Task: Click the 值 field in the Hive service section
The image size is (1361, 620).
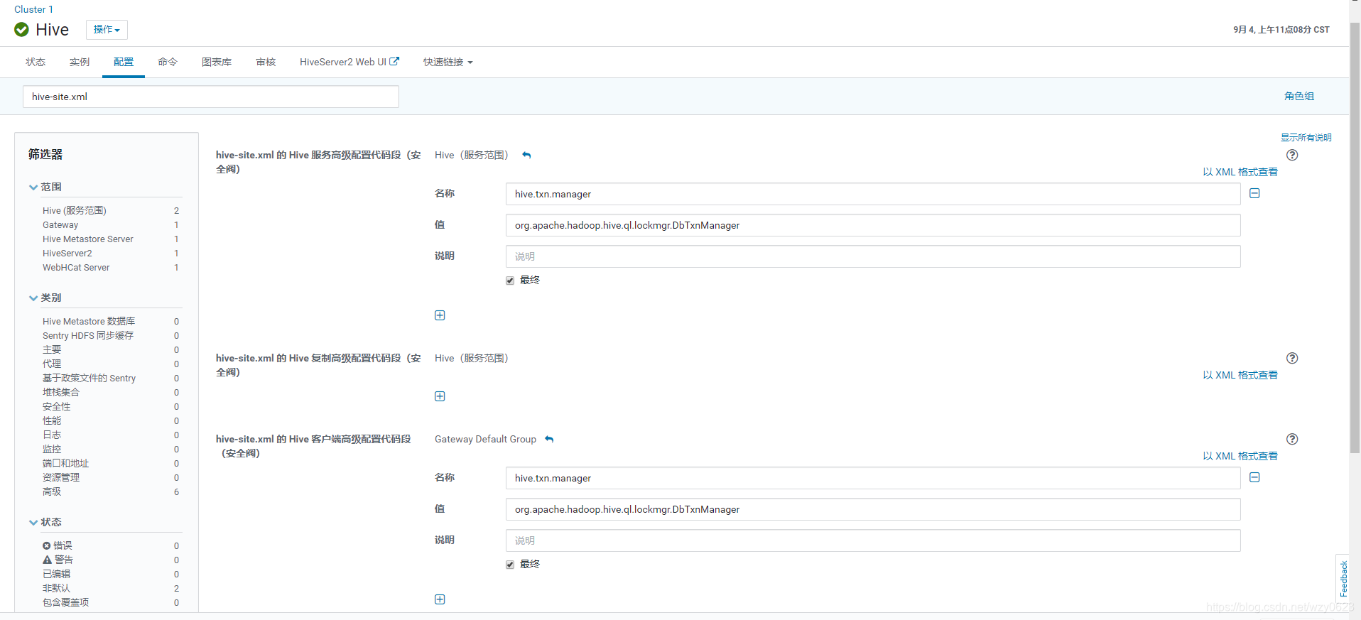Action: coord(873,225)
